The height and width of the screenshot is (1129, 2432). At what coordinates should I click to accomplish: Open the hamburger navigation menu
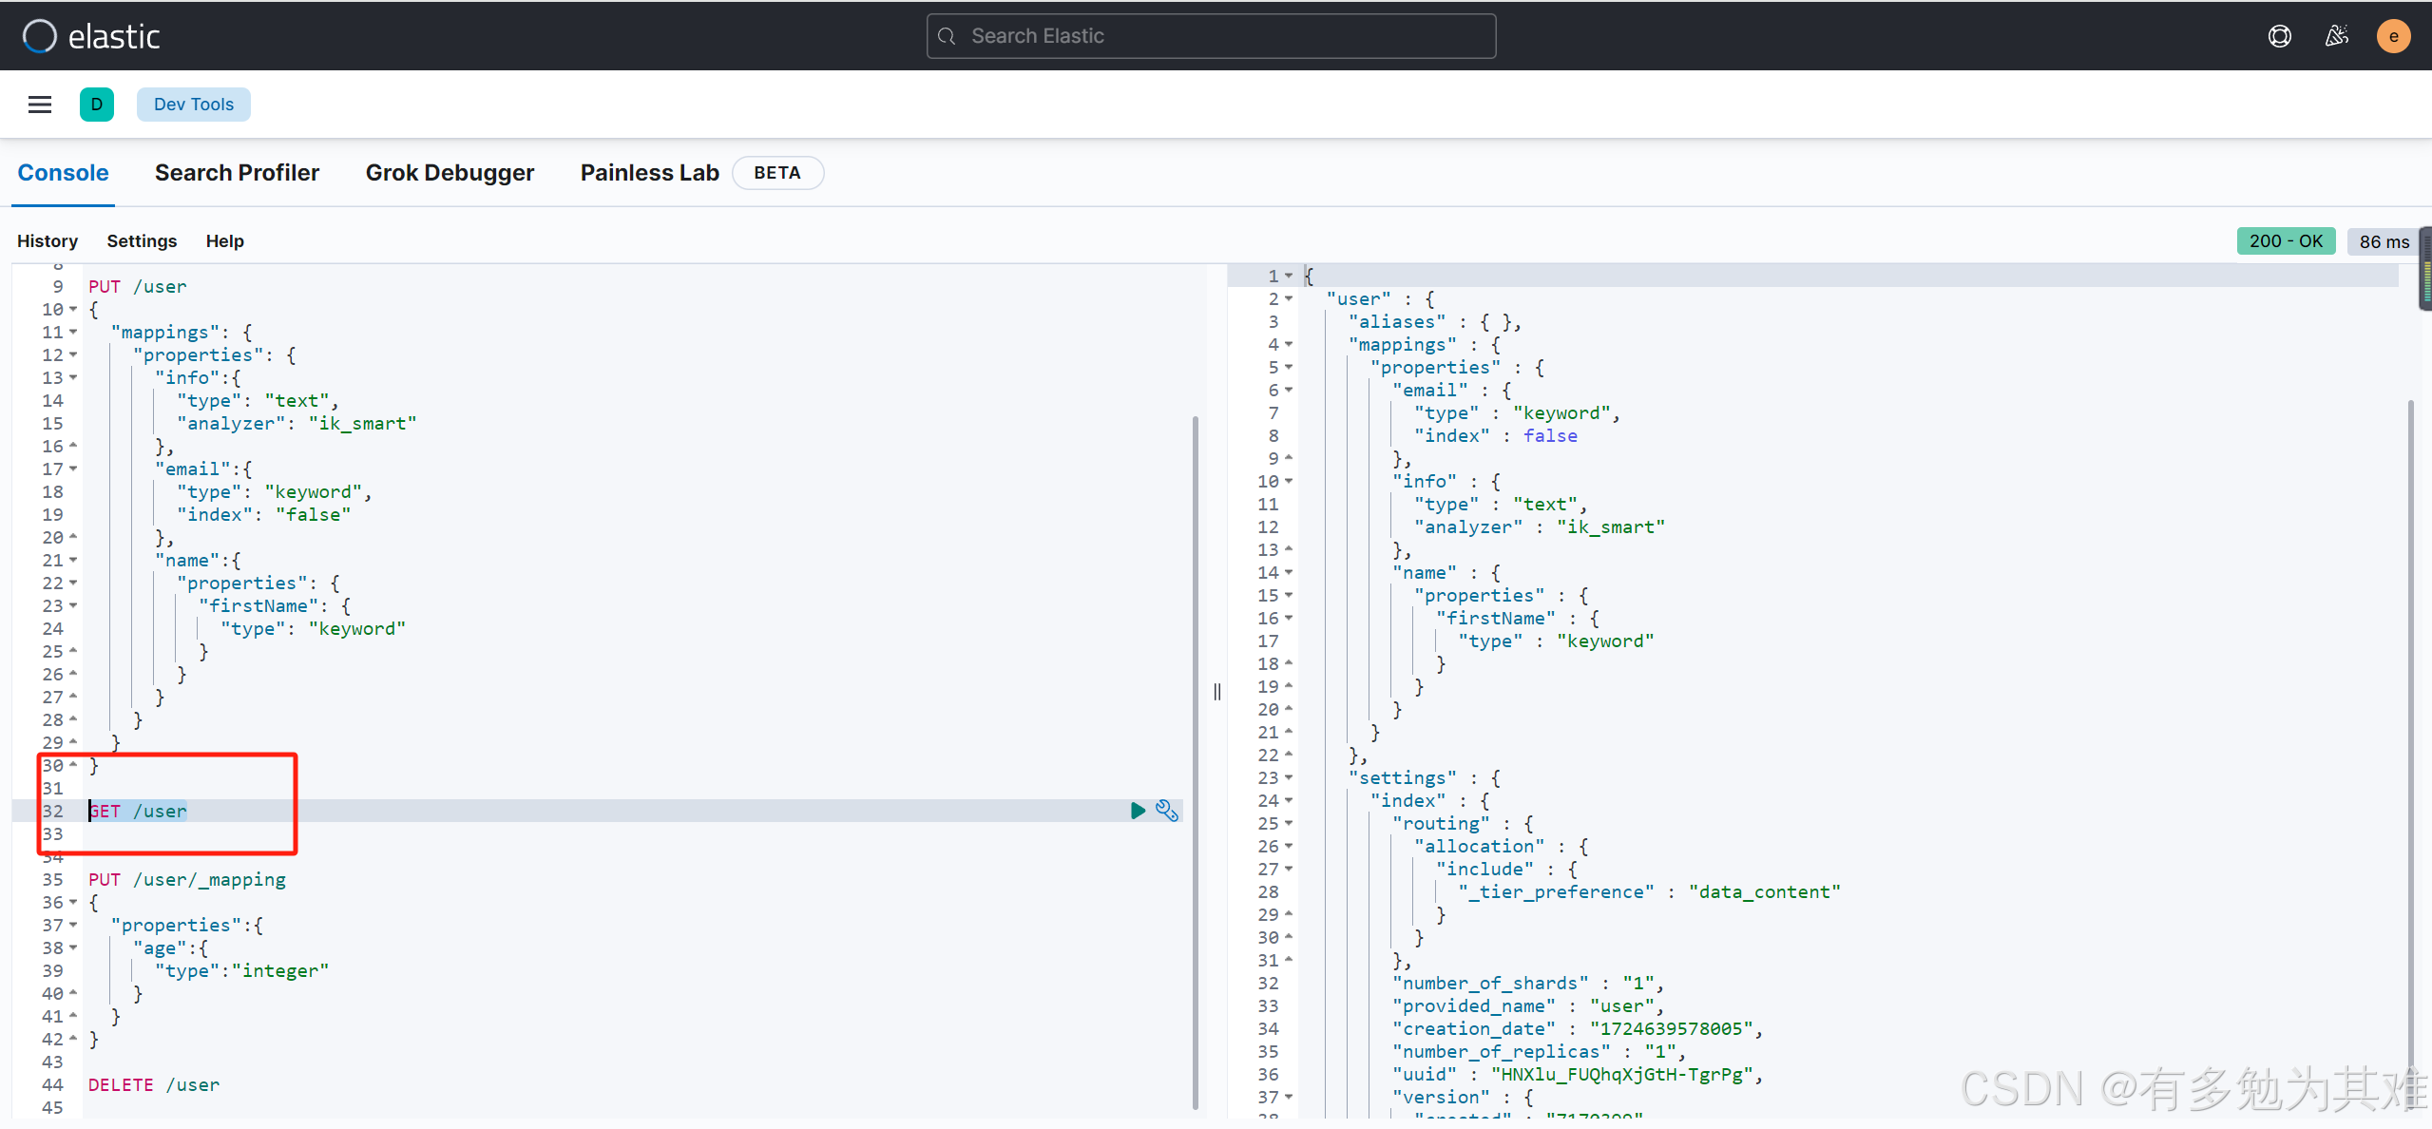pyautogui.click(x=40, y=105)
